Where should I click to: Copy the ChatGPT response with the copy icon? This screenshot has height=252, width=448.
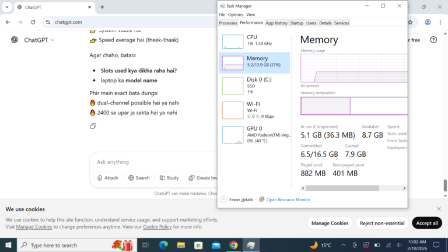tap(93, 126)
